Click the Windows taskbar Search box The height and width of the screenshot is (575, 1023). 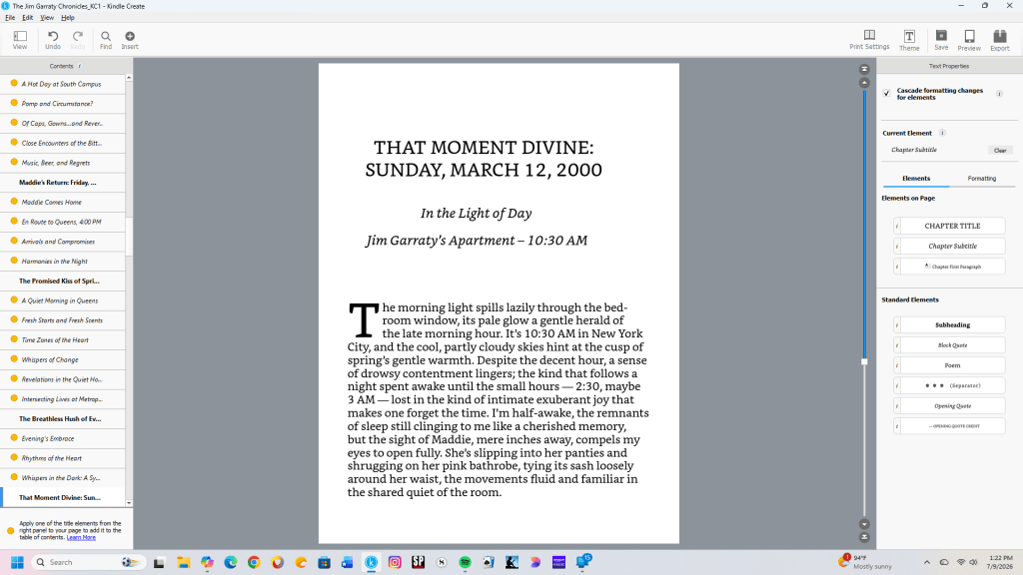coord(88,562)
